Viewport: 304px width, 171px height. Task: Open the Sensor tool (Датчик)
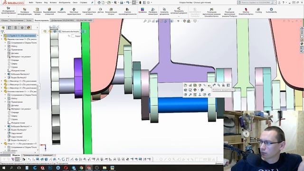[100, 10]
